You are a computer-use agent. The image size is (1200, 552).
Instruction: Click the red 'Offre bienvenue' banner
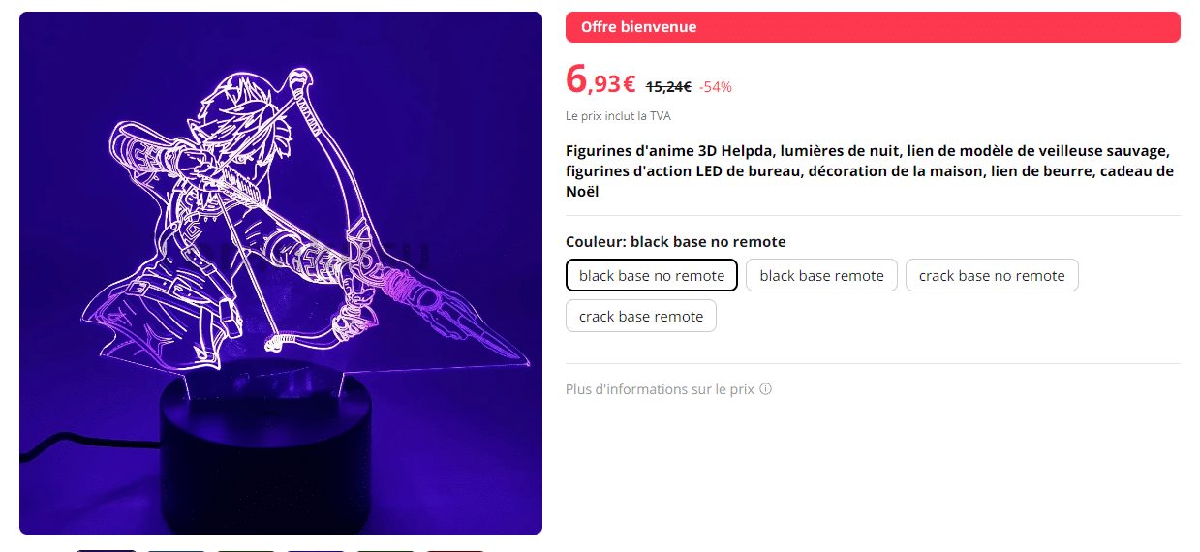point(873,27)
